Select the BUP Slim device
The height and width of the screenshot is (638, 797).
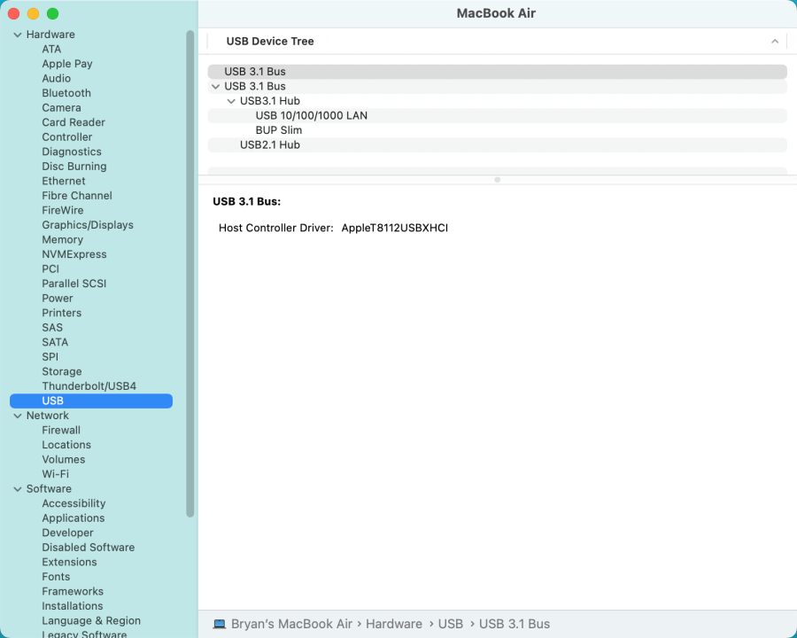[279, 130]
